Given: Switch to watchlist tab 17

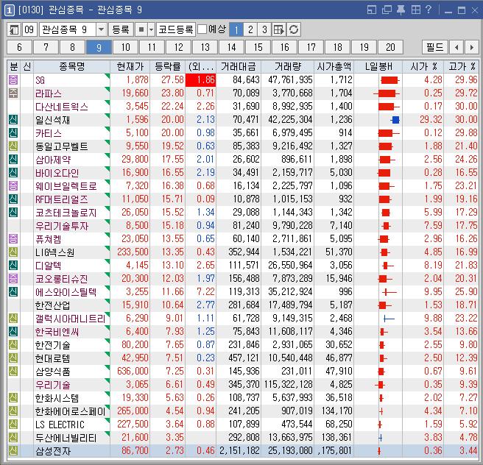Looking at the screenshot, I should pyautogui.click(x=311, y=47).
